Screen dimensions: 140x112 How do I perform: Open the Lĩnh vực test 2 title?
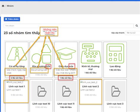[90, 86]
